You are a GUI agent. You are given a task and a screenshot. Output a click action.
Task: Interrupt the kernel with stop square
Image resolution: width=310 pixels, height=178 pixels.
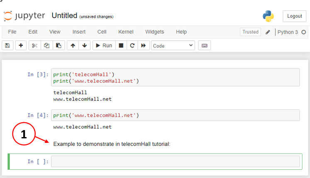(x=121, y=45)
